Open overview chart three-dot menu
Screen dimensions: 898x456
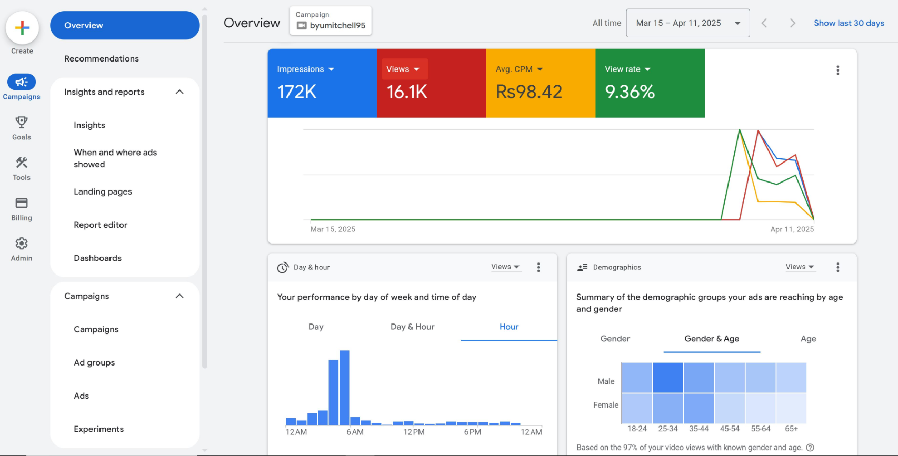point(837,70)
